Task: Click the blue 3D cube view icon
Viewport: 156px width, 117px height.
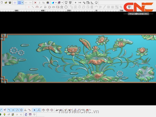Action: (53, 3)
